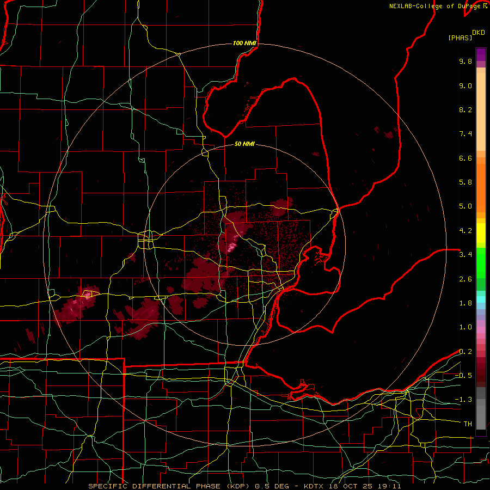This screenshot has height=490, width=490.
Task: Pick the bright green band of the color scale
Action: (x=481, y=263)
